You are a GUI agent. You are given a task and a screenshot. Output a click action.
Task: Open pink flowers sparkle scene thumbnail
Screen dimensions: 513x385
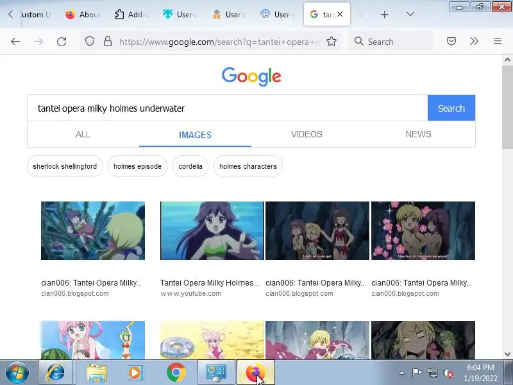tap(423, 230)
